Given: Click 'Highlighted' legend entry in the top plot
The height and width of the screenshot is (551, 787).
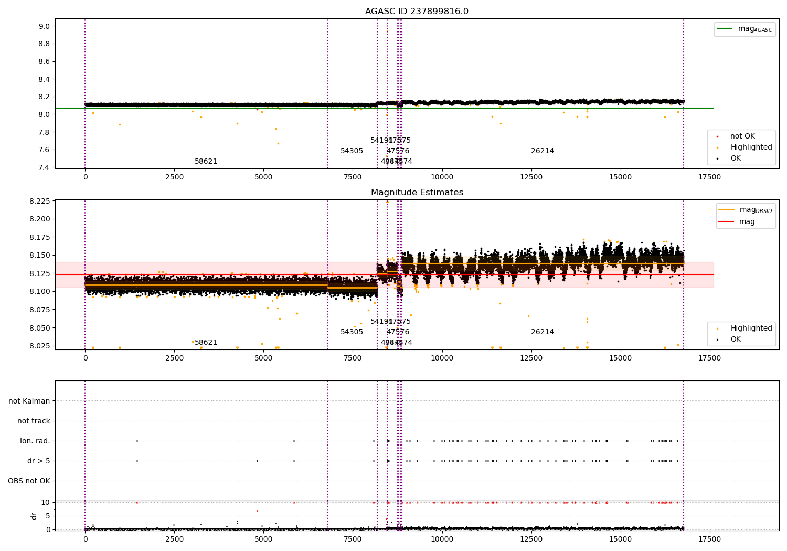Looking at the screenshot, I should point(751,147).
